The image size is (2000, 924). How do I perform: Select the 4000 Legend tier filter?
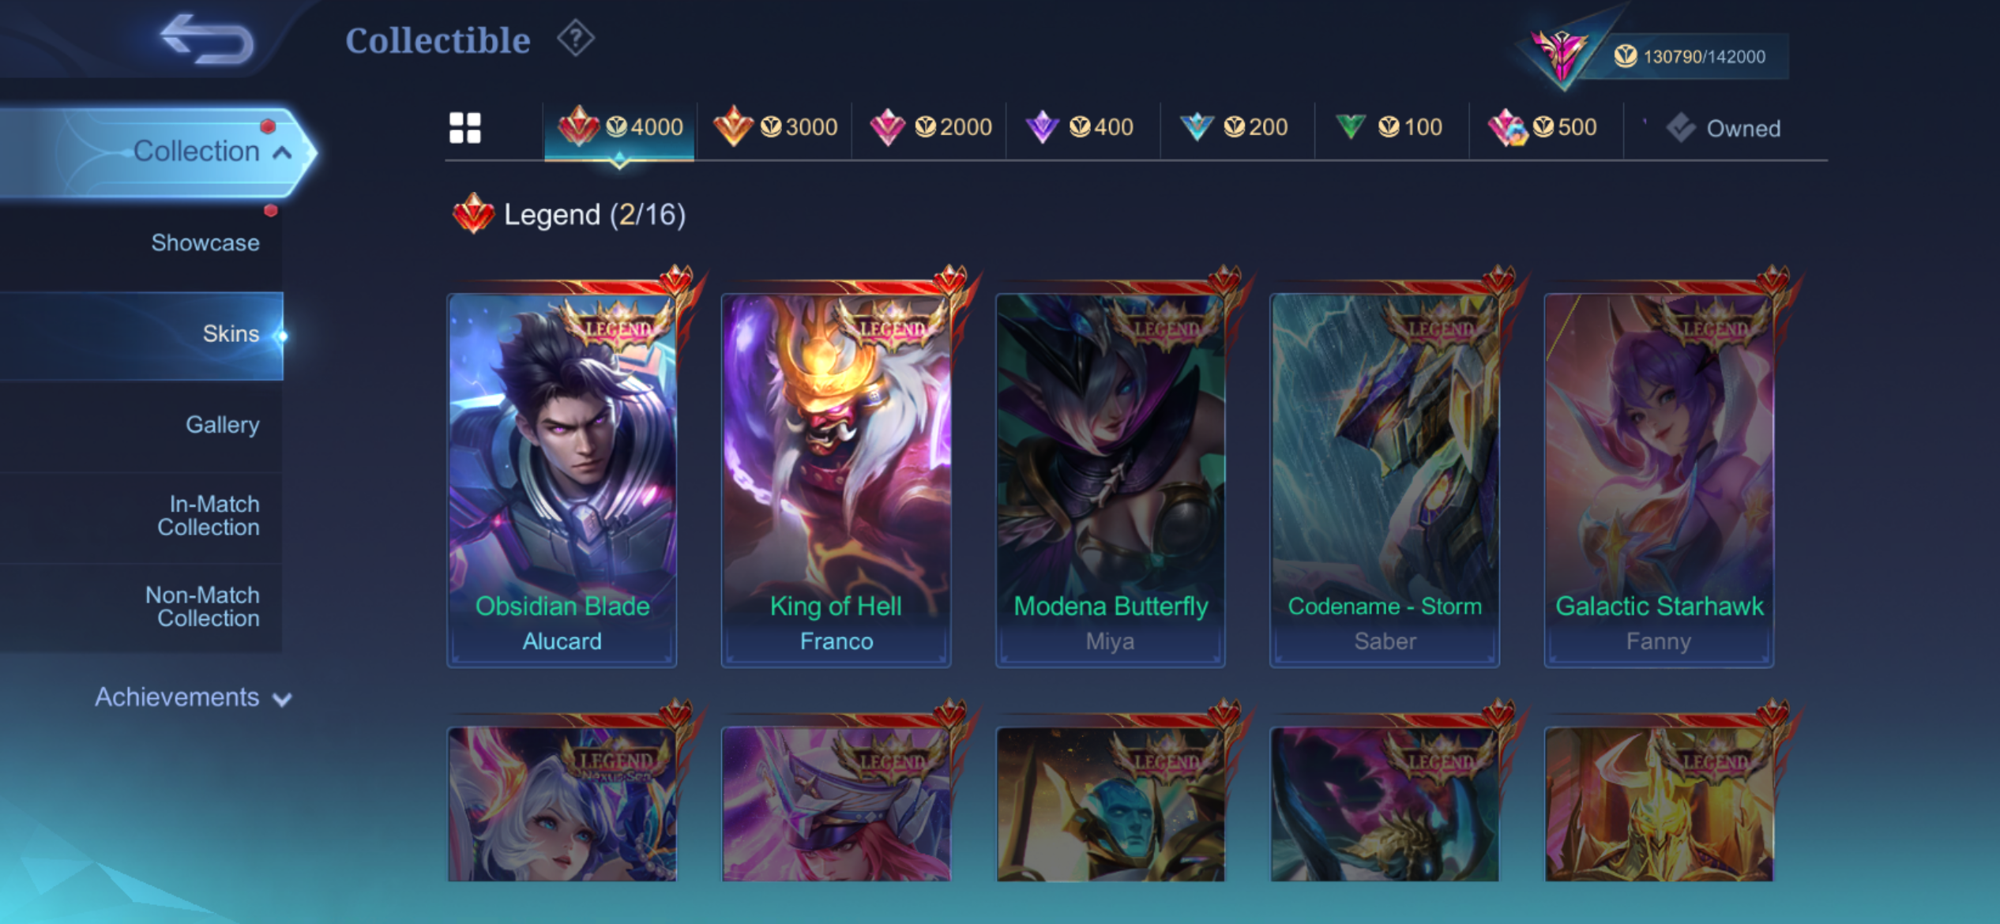tap(620, 127)
